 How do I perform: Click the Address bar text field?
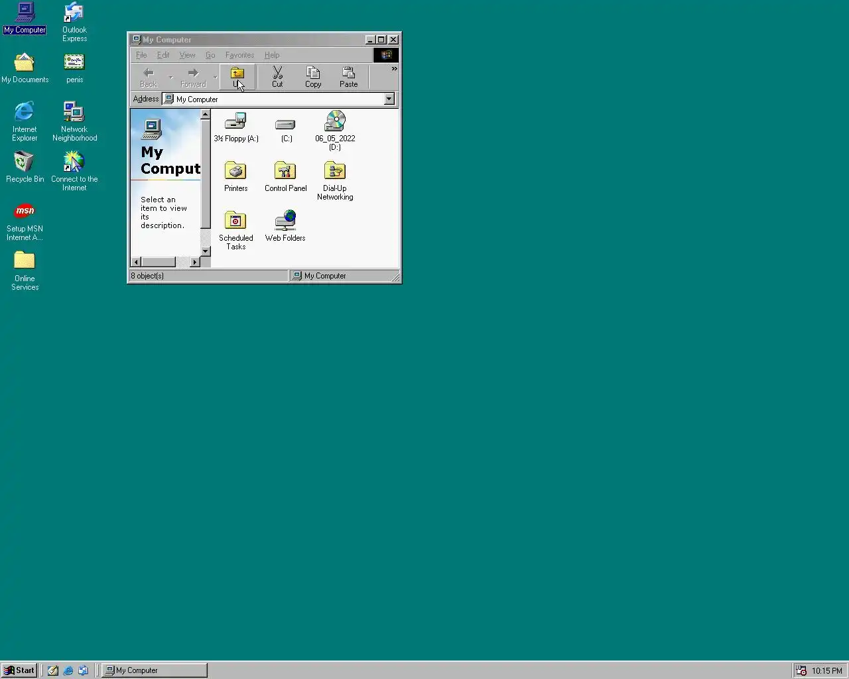(273, 99)
